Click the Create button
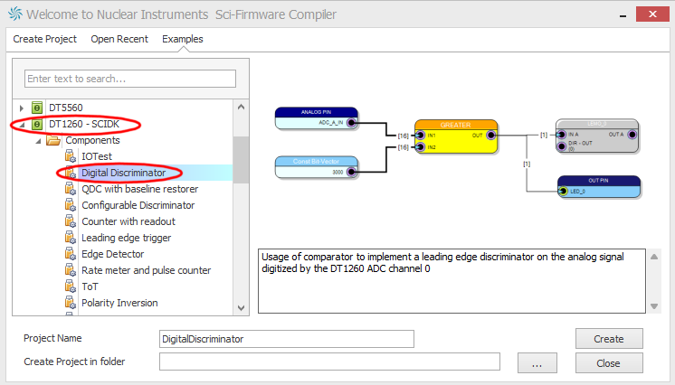Image resolution: width=675 pixels, height=385 pixels. pyautogui.click(x=609, y=339)
